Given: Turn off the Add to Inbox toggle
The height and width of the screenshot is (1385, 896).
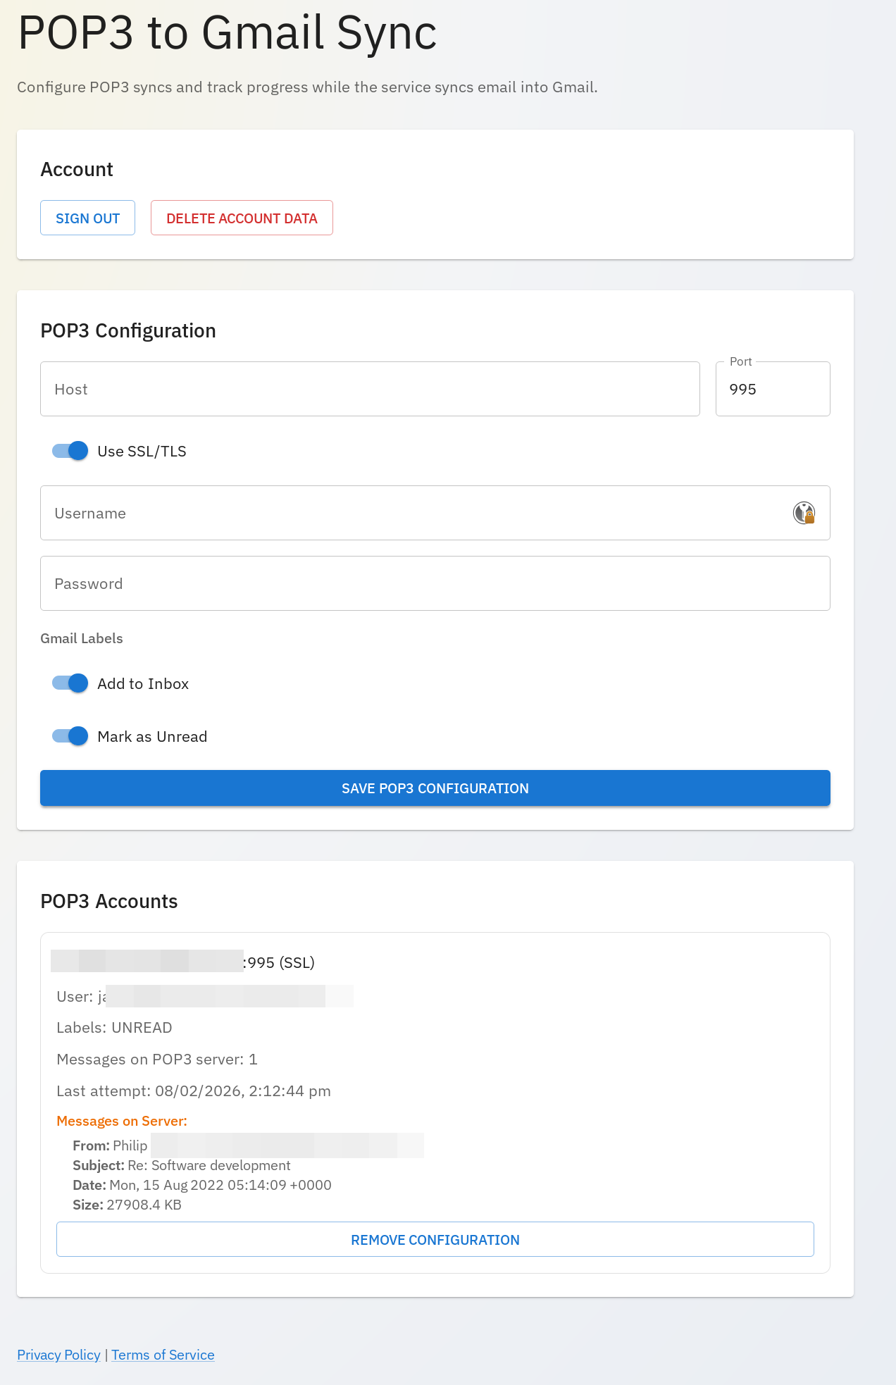Looking at the screenshot, I should coord(68,683).
